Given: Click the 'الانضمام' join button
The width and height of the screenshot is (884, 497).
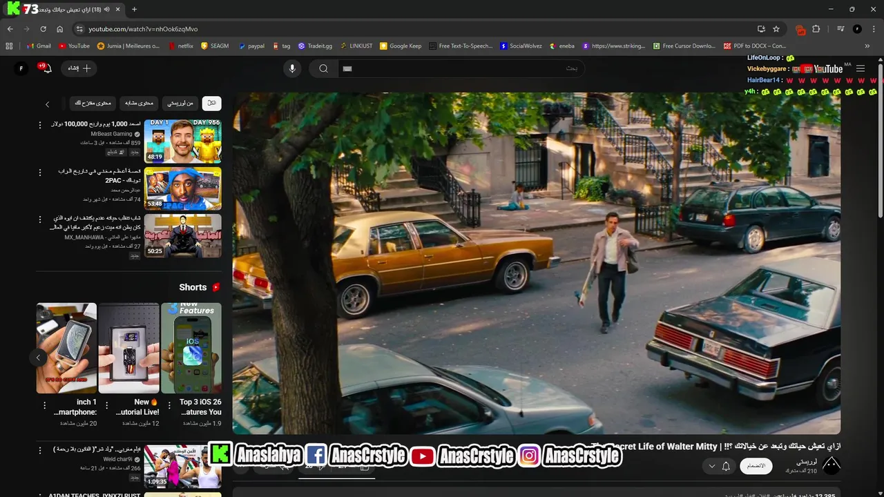Looking at the screenshot, I should point(756,466).
